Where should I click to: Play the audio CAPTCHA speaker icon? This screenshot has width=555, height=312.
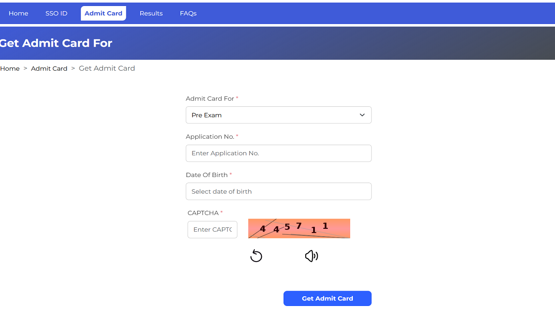tap(312, 256)
